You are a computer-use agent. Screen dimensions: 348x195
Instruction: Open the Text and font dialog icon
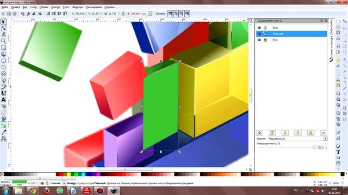tap(338, 152)
